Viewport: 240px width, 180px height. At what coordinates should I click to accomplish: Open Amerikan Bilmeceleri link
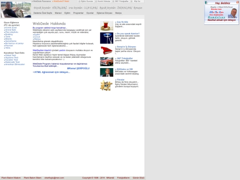[x=15, y=64]
